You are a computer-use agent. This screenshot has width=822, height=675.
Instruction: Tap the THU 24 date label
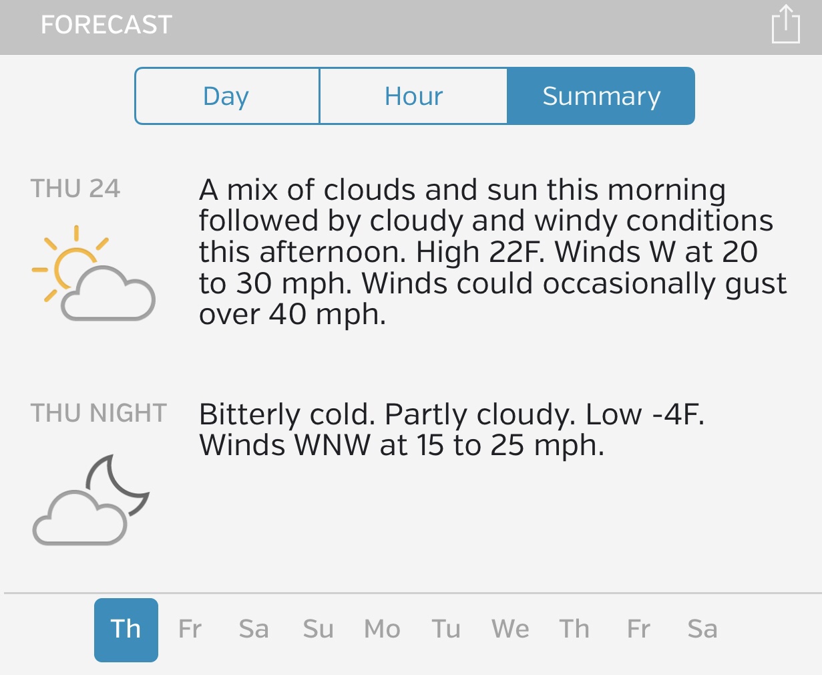[x=75, y=189]
